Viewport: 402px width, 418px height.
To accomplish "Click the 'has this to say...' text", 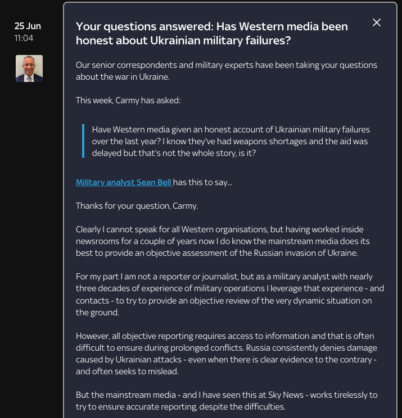I will (203, 182).
